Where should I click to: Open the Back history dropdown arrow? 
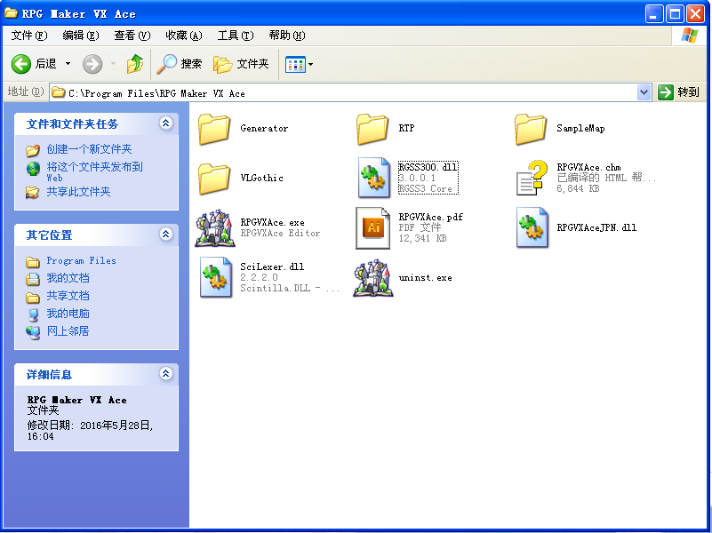click(x=68, y=63)
